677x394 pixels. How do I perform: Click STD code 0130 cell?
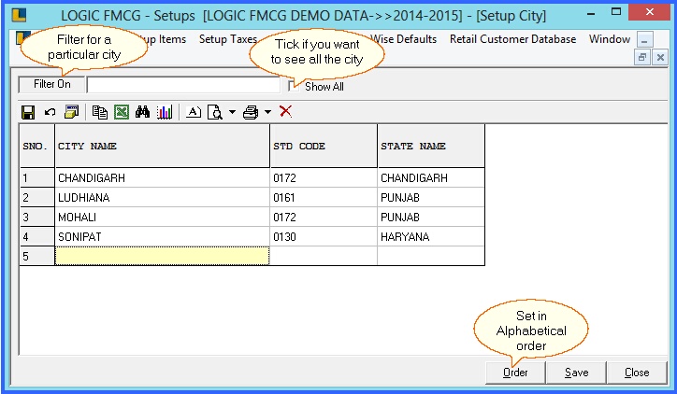(324, 236)
